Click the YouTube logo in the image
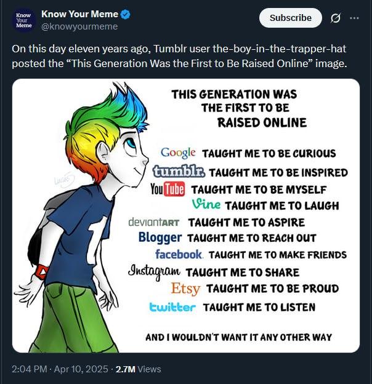 pyautogui.click(x=168, y=189)
